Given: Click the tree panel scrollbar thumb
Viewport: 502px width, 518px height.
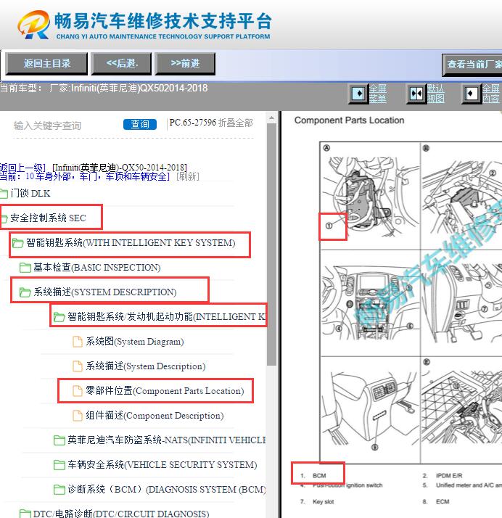Looking at the screenshot, I should point(271,244).
